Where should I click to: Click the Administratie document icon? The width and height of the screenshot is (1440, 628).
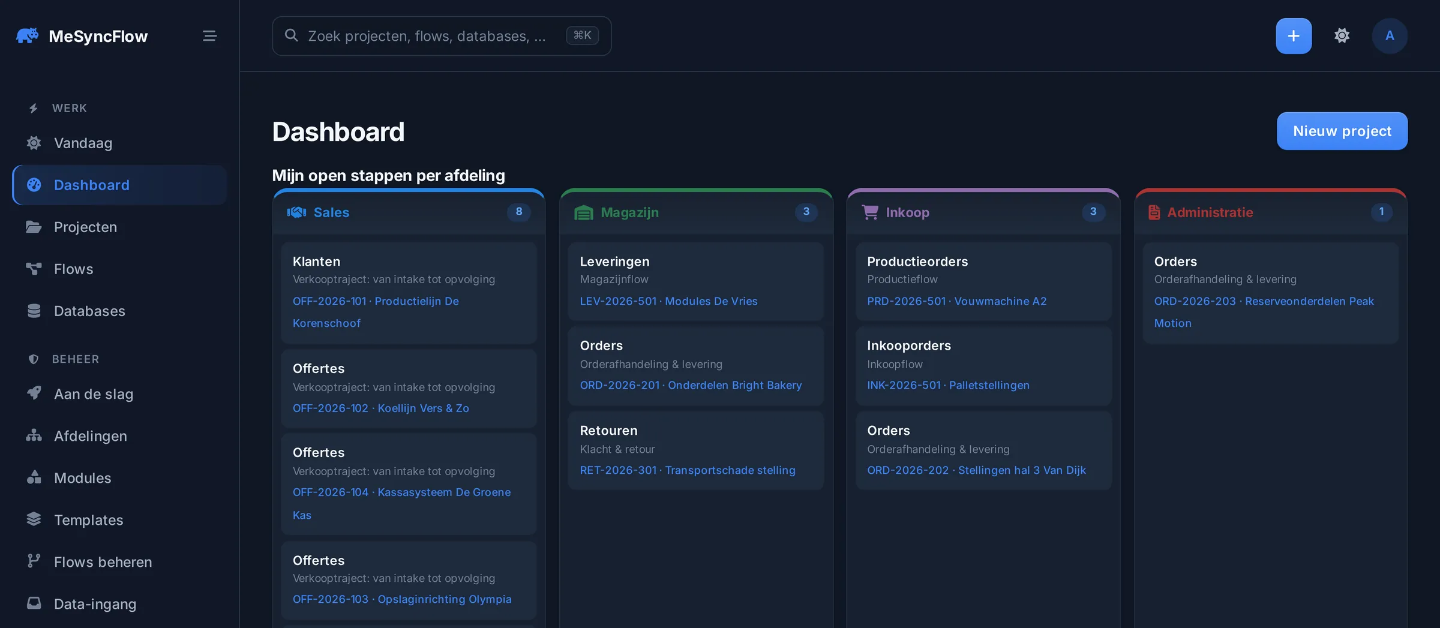tap(1154, 212)
